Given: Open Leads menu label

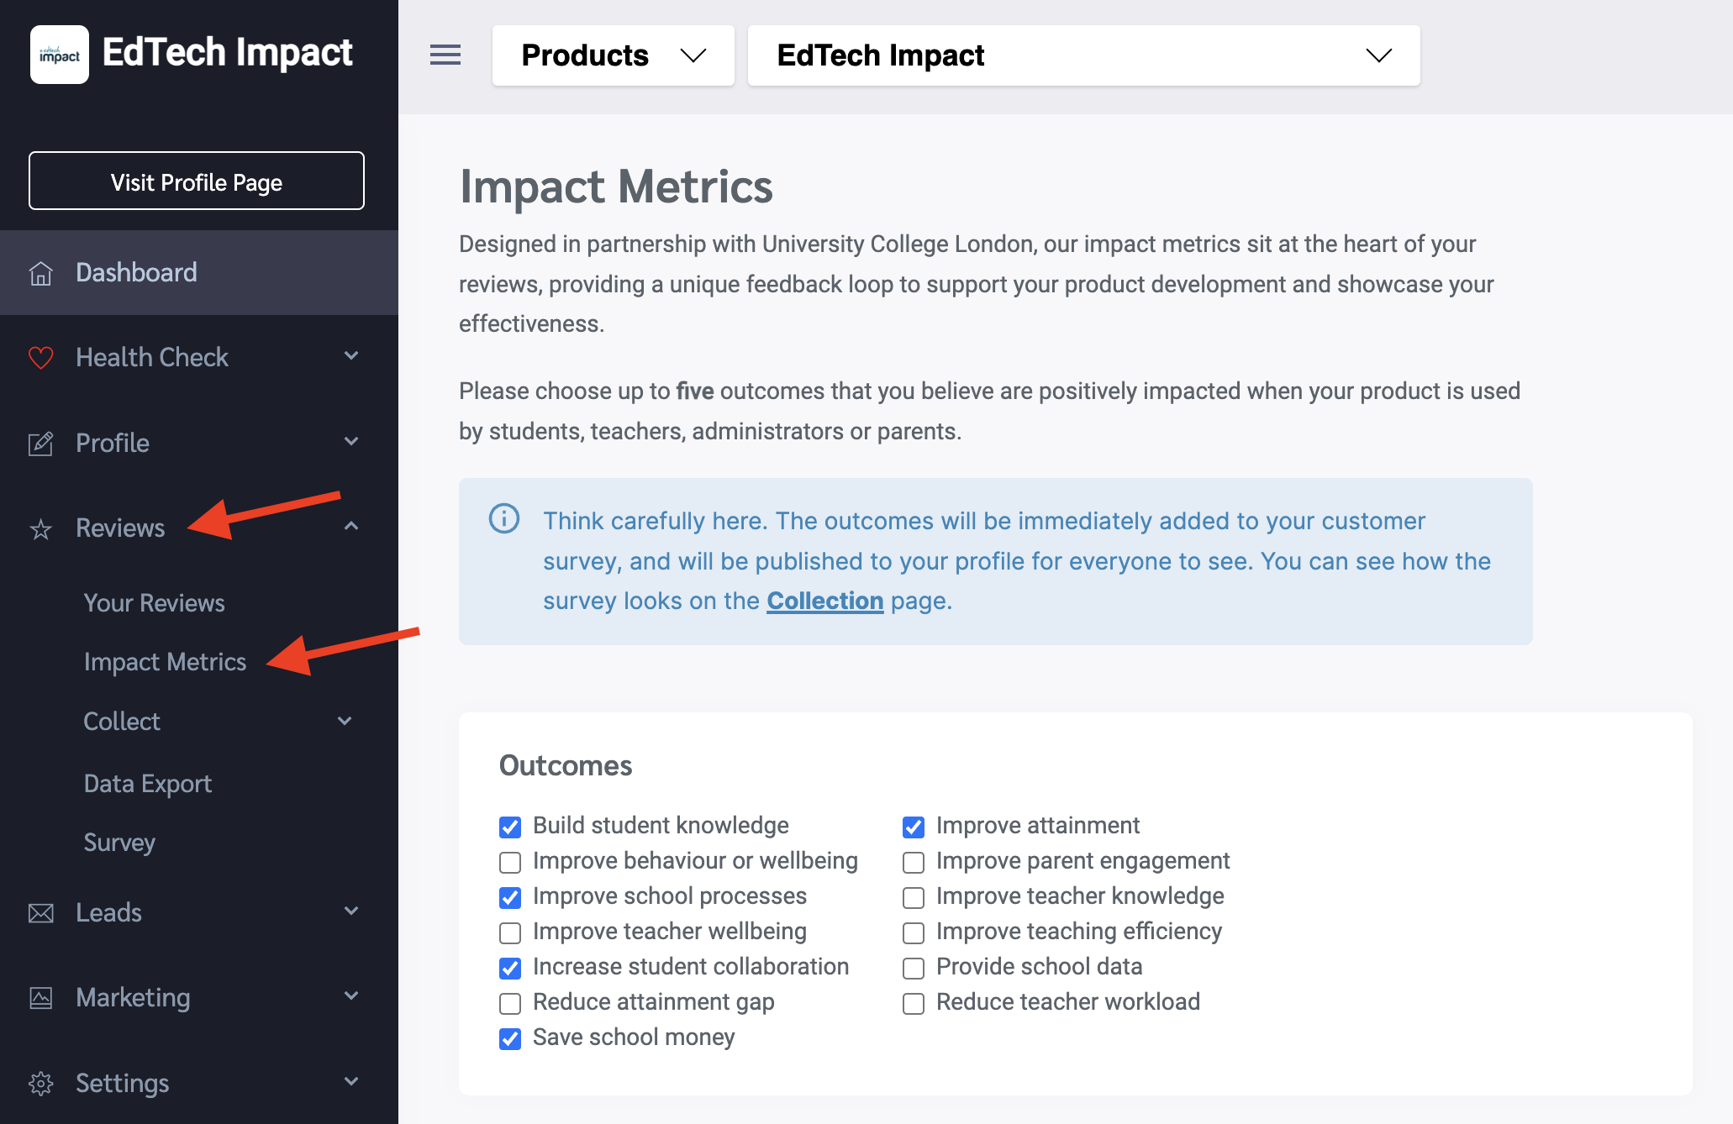Looking at the screenshot, I should (x=108, y=913).
